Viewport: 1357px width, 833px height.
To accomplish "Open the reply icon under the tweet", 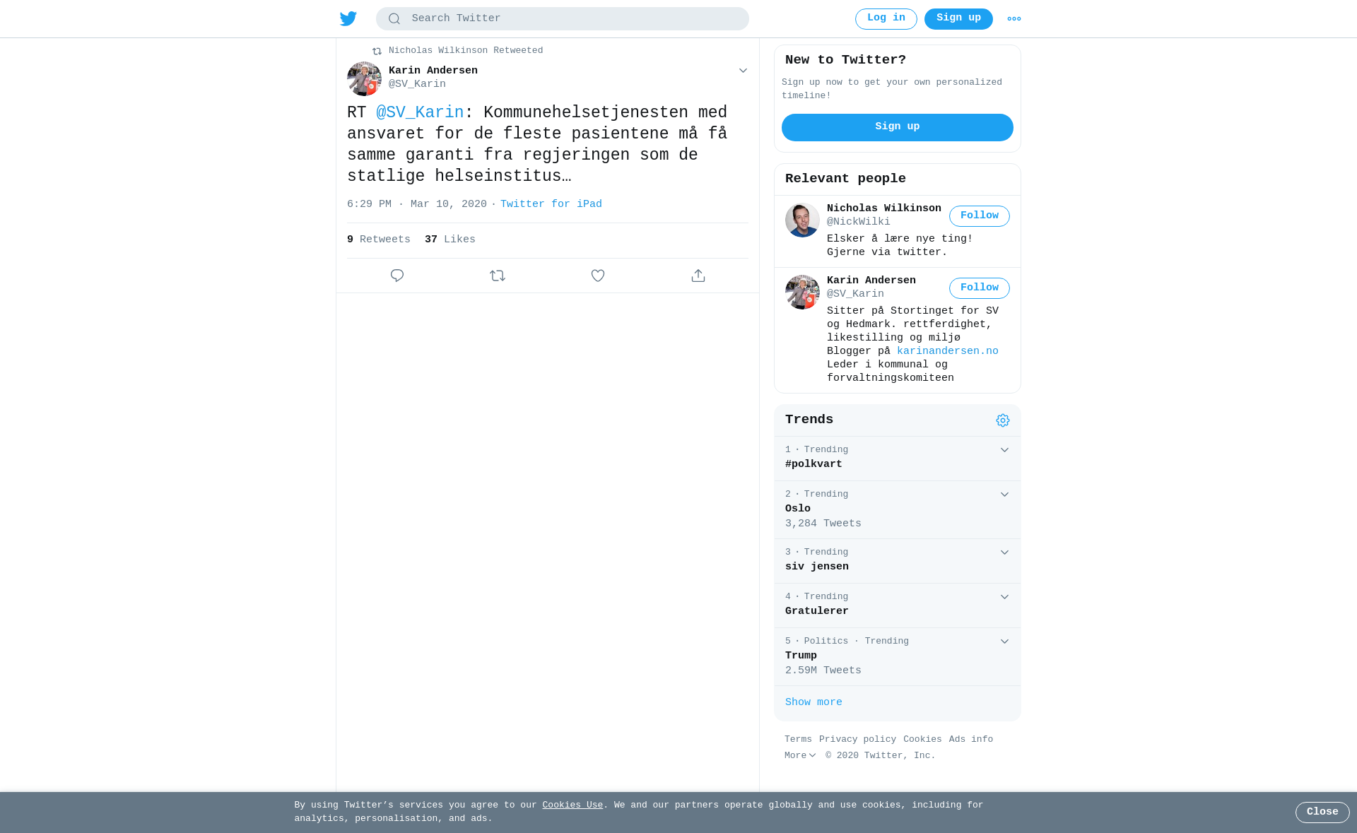I will [397, 276].
